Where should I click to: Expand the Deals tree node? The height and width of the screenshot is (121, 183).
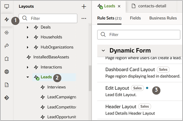point(27,27)
